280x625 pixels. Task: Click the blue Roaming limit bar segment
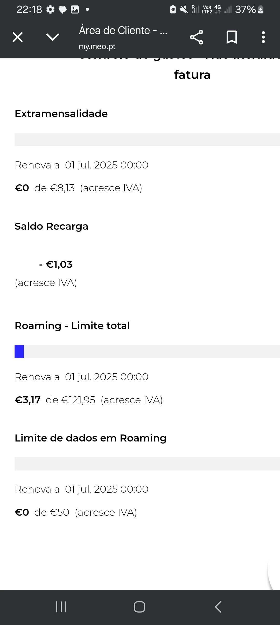point(19,351)
